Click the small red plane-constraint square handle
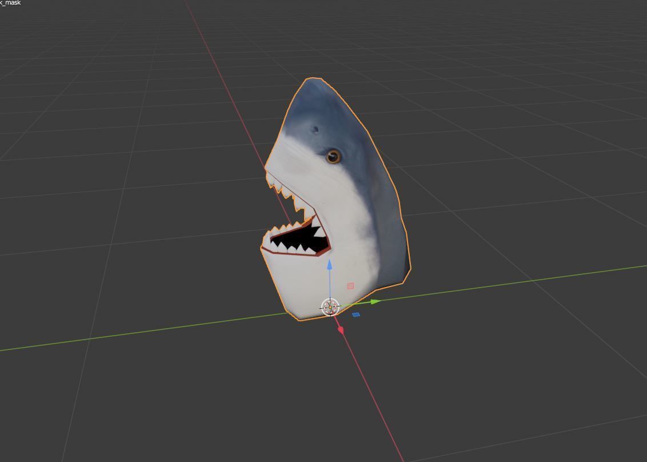 point(351,286)
